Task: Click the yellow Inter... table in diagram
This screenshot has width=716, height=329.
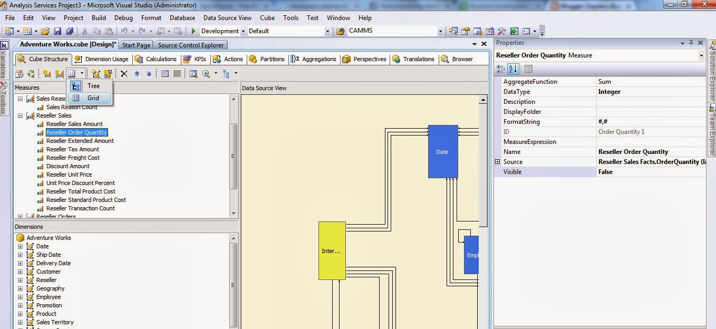Action: pos(332,250)
